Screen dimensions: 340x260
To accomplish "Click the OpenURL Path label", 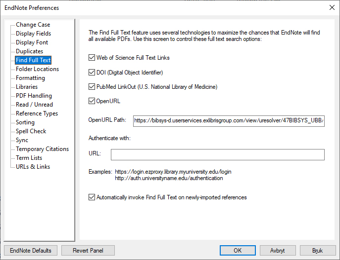I will [x=107, y=120].
